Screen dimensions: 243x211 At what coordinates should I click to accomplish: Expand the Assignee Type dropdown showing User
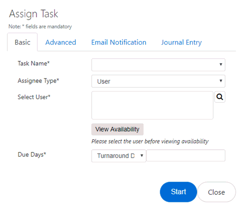[158, 81]
